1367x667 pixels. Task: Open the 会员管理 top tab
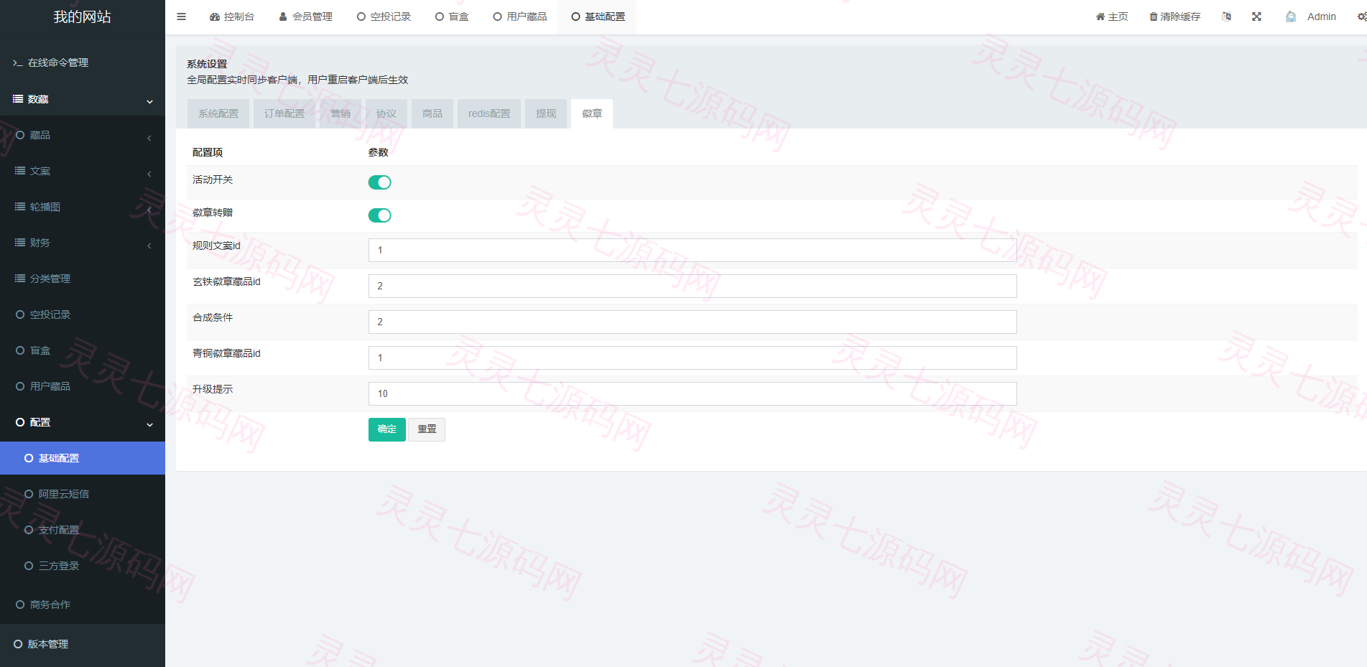pos(305,17)
